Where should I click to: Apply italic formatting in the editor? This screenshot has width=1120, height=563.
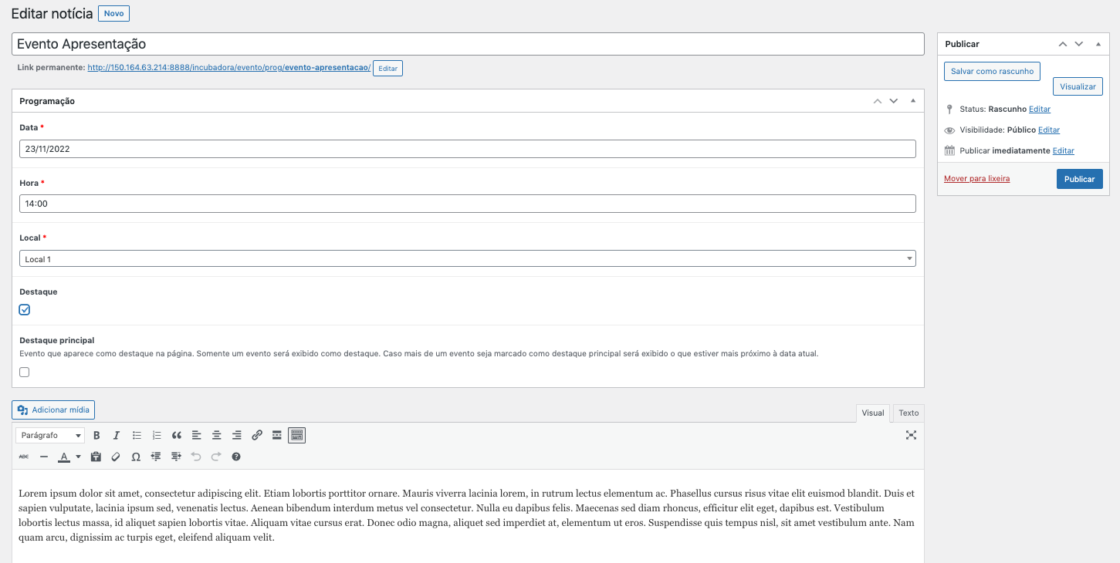(x=117, y=436)
